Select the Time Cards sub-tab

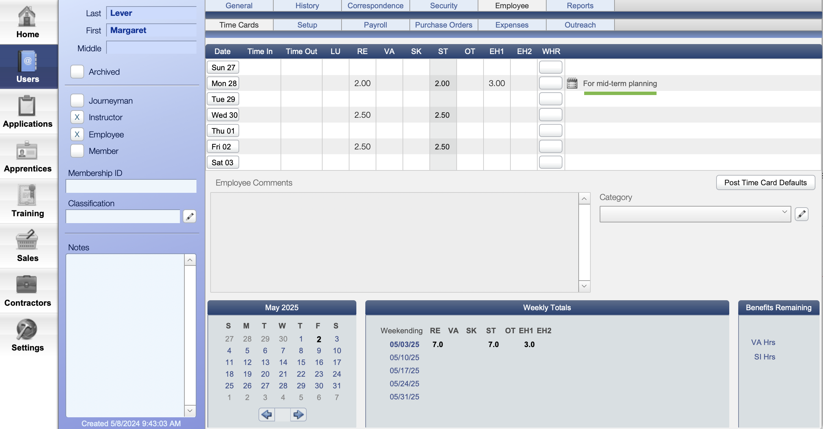pyautogui.click(x=239, y=25)
